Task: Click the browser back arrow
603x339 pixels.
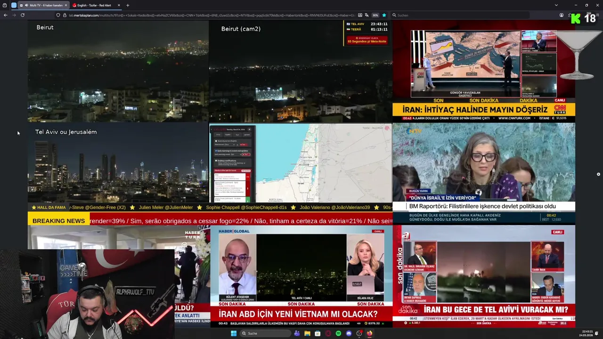Action: pos(6,15)
